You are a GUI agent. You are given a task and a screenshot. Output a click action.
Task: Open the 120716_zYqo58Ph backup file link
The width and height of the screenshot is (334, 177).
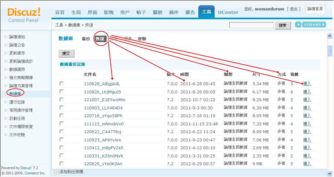tap(103, 116)
